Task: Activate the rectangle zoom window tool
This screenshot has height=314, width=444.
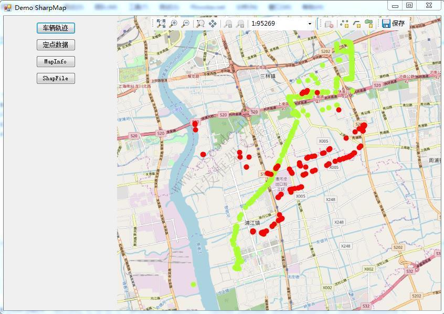Action: (x=200, y=23)
